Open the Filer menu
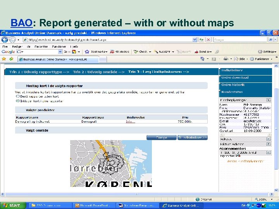Viewport: 279px width, 209px height. pos(5,46)
